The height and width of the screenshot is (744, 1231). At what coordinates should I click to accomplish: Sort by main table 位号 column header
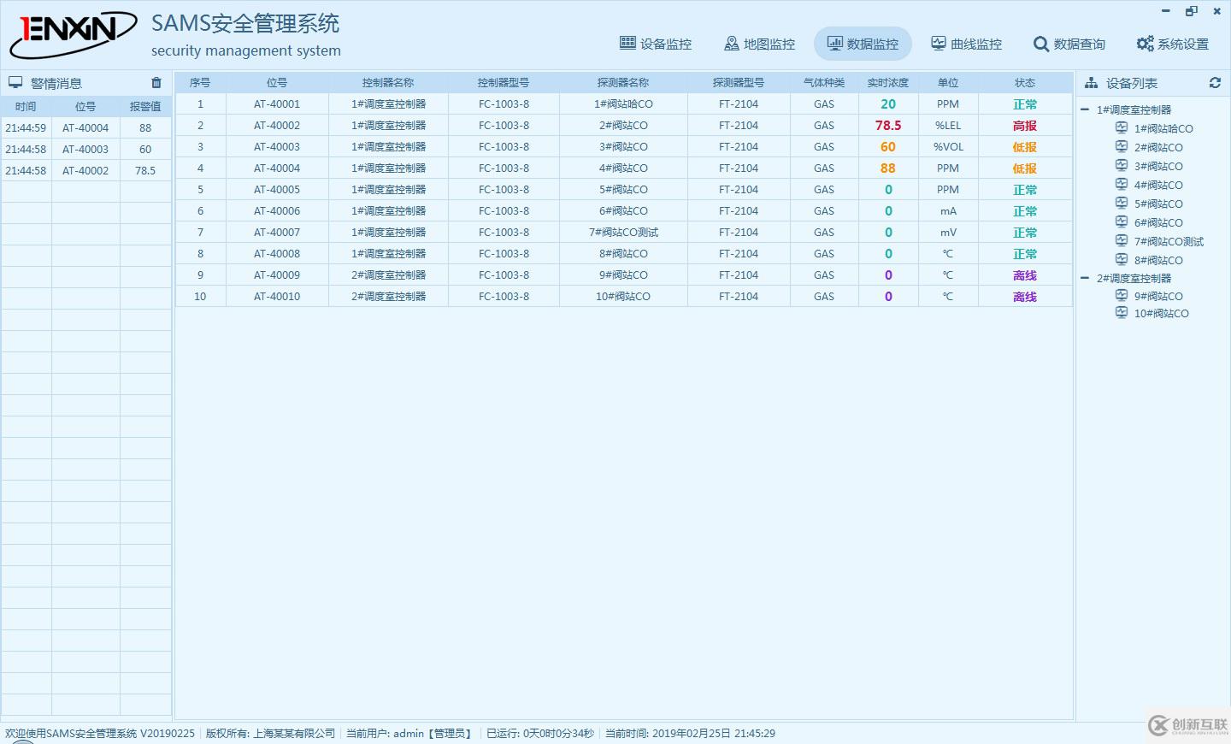pos(277,83)
